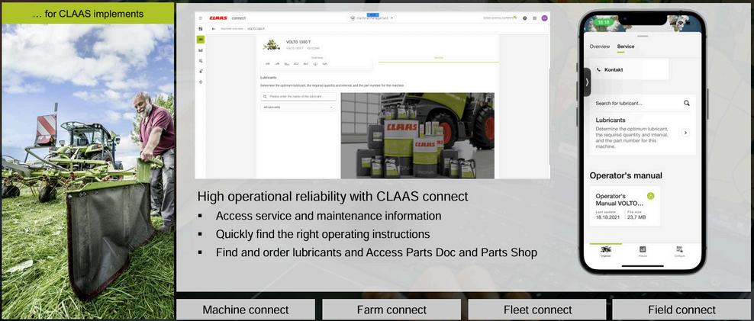The height and width of the screenshot is (321, 754).
Task: Select the Service tab in web app
Action: click(439, 58)
